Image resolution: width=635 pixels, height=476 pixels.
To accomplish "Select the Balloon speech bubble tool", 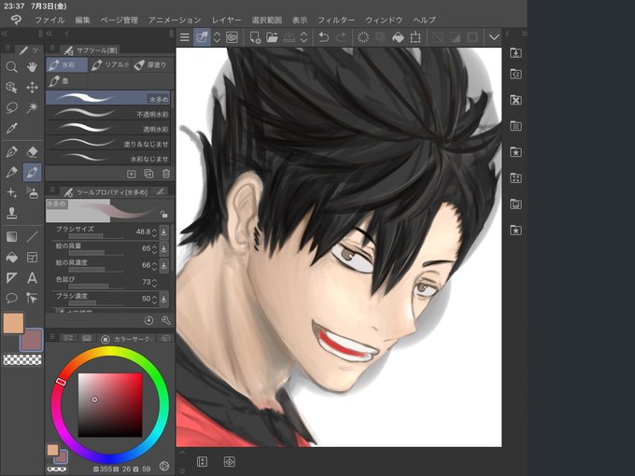I will [11, 299].
